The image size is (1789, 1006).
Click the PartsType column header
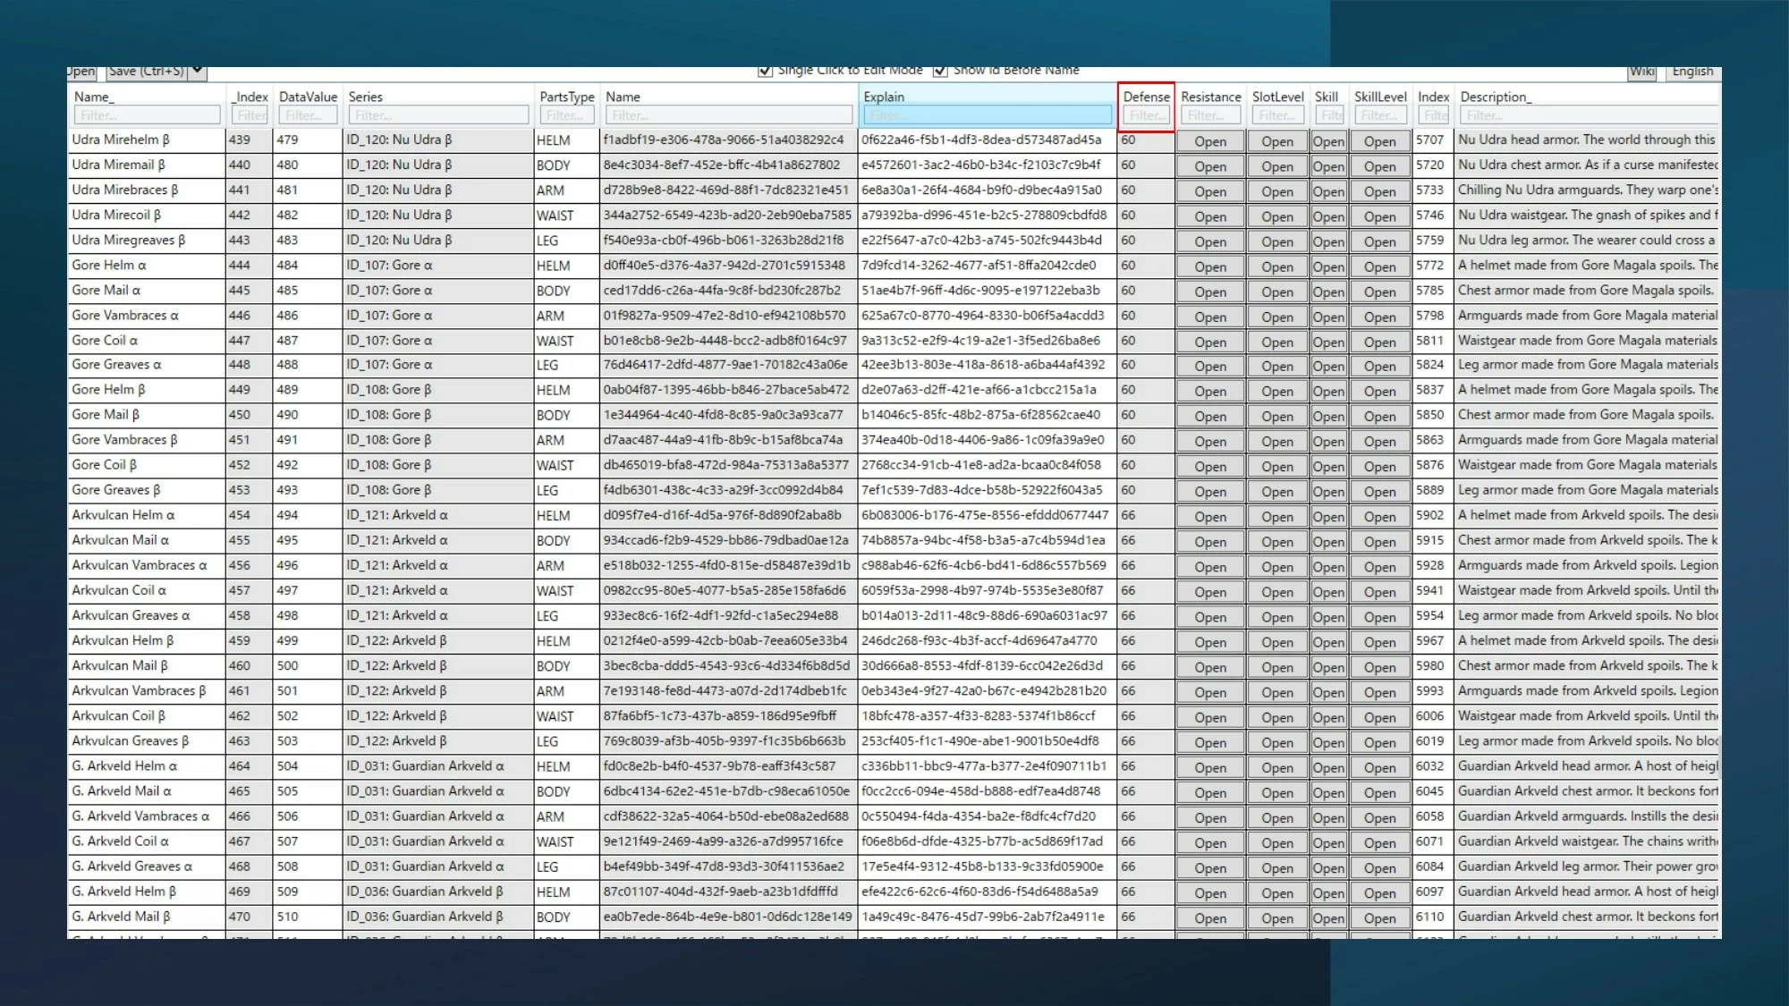(566, 97)
